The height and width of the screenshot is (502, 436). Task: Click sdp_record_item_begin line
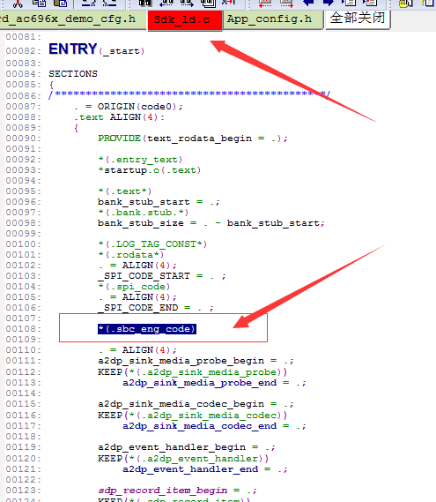click(177, 491)
